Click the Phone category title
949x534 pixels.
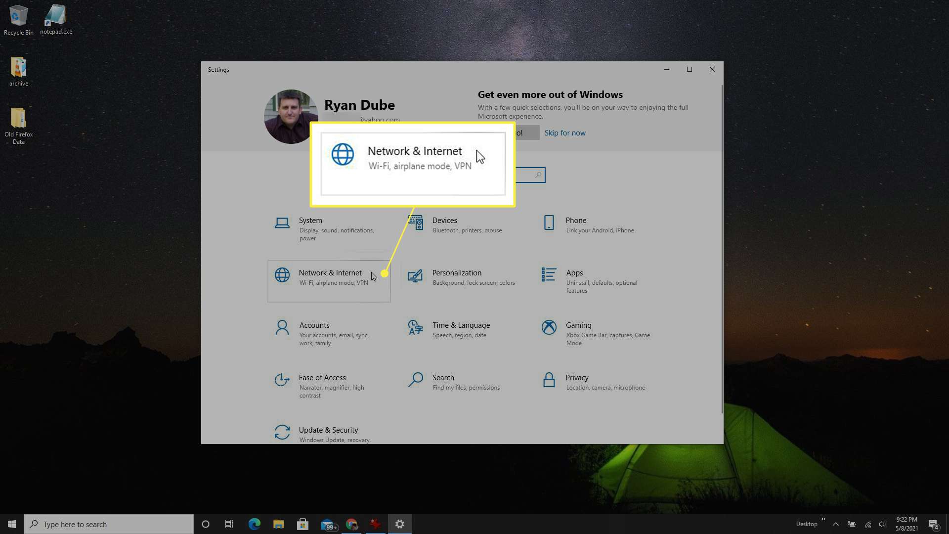tap(576, 221)
